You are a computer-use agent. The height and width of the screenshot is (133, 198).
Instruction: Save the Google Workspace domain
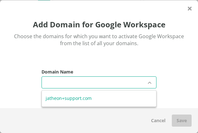coord(182,121)
